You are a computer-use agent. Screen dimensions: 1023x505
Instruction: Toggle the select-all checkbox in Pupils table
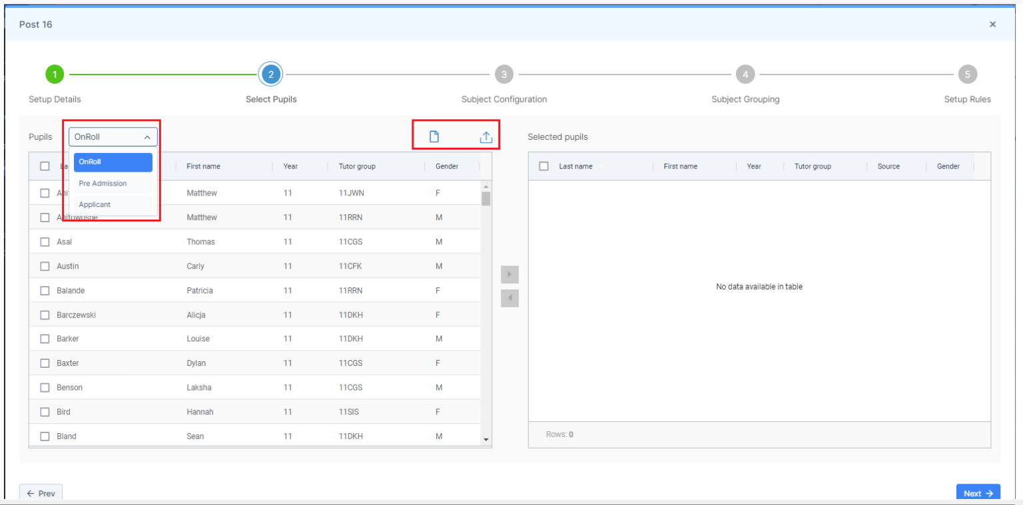[45, 166]
